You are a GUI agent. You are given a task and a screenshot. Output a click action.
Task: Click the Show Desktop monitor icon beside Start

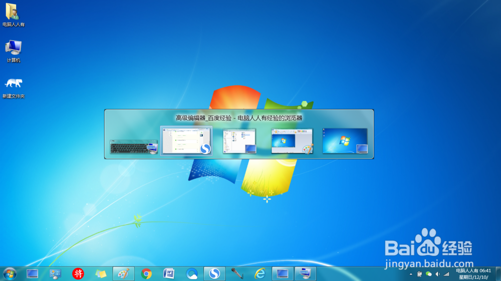[x=32, y=273]
